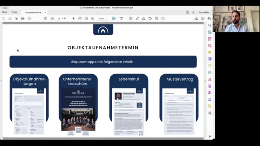The height and width of the screenshot is (146, 260).
Task: Rotate the page with the rotate icon
Action: pos(163,19)
